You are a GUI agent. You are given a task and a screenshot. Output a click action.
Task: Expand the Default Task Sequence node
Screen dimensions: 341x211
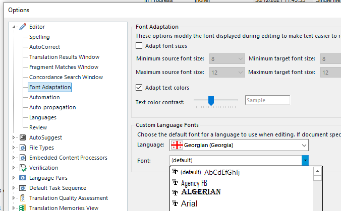click(x=14, y=188)
